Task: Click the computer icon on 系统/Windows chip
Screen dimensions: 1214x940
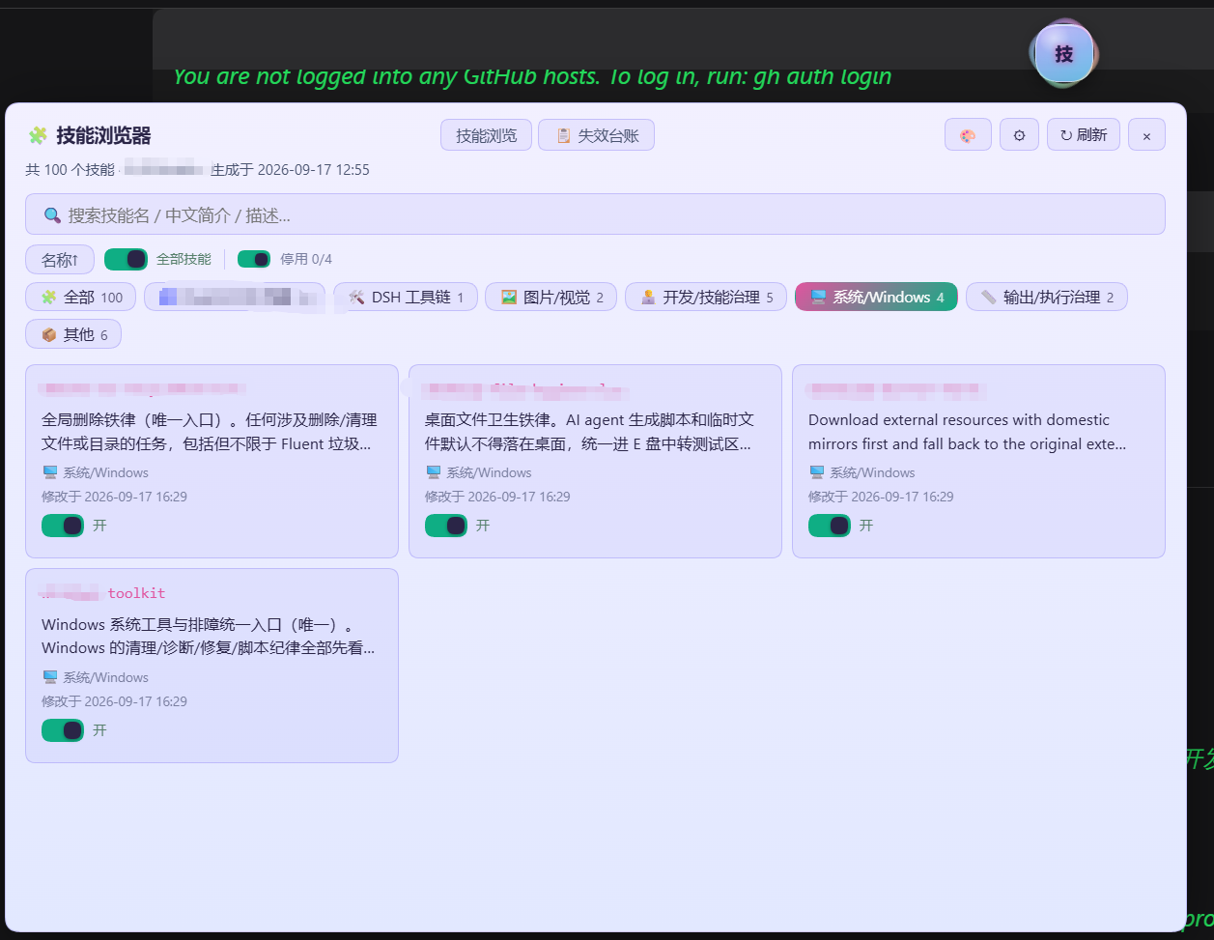Action: coord(818,298)
